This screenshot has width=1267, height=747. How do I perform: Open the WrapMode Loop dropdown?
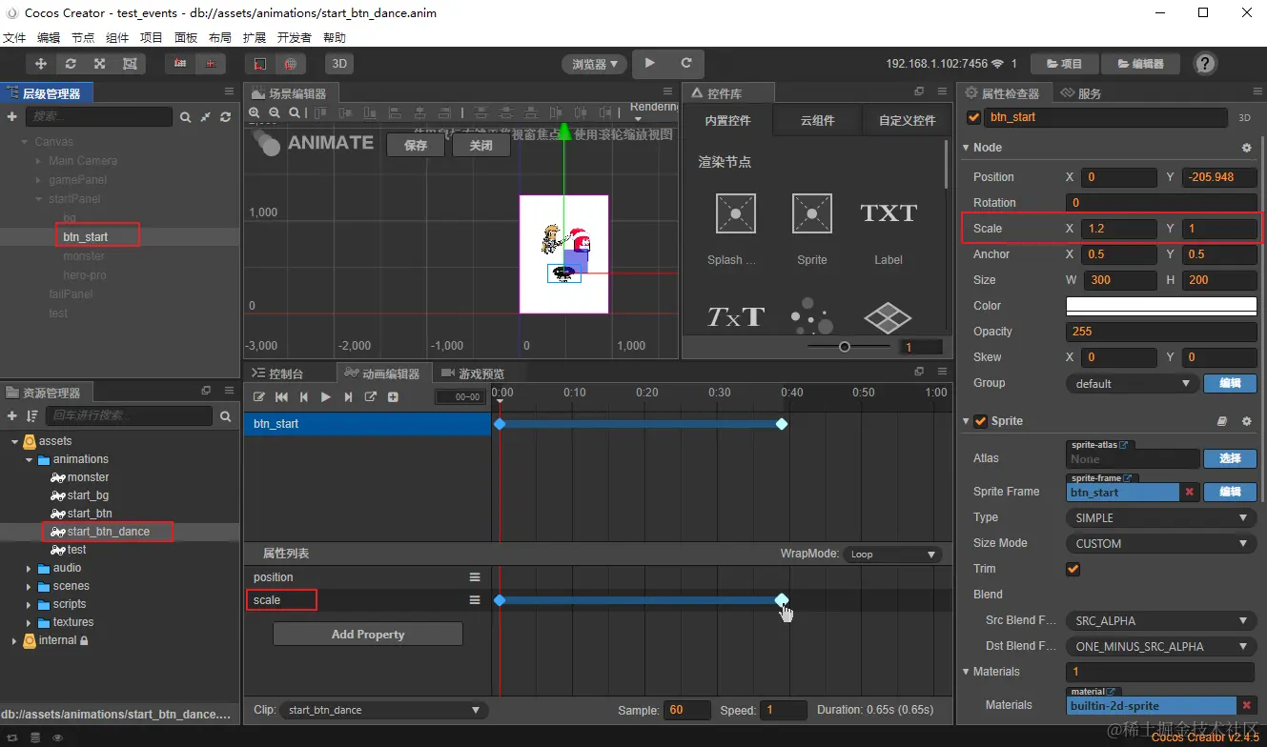coord(892,555)
